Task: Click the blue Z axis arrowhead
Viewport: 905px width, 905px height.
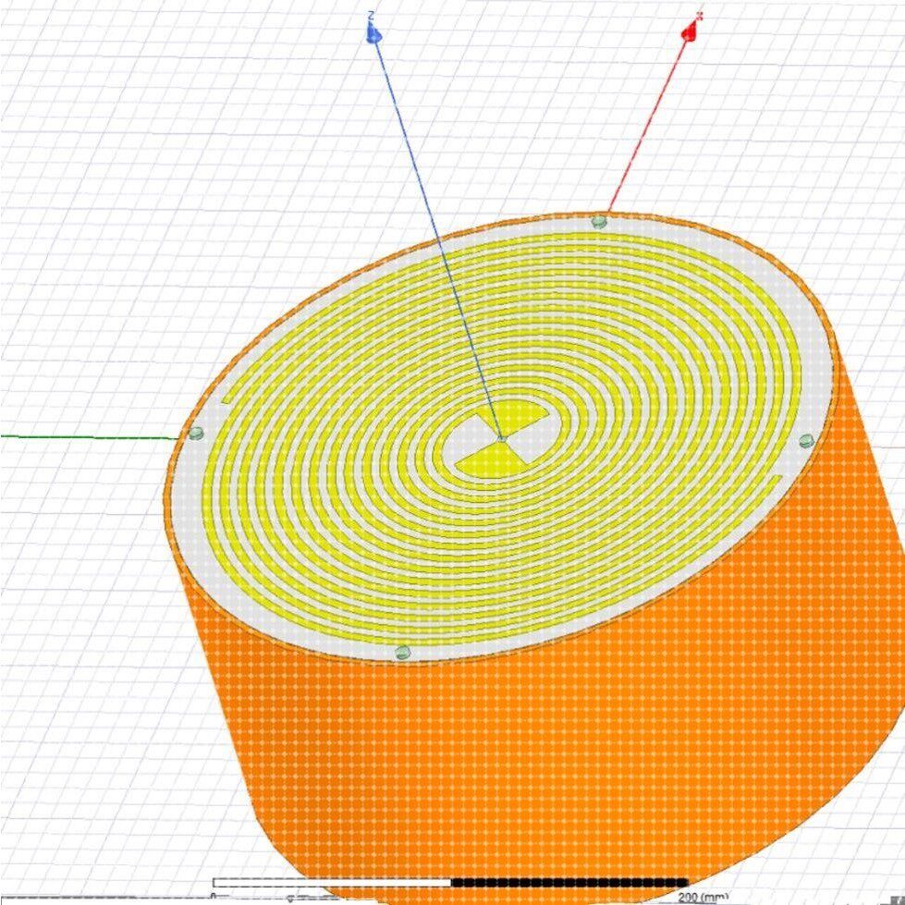Action: (374, 33)
